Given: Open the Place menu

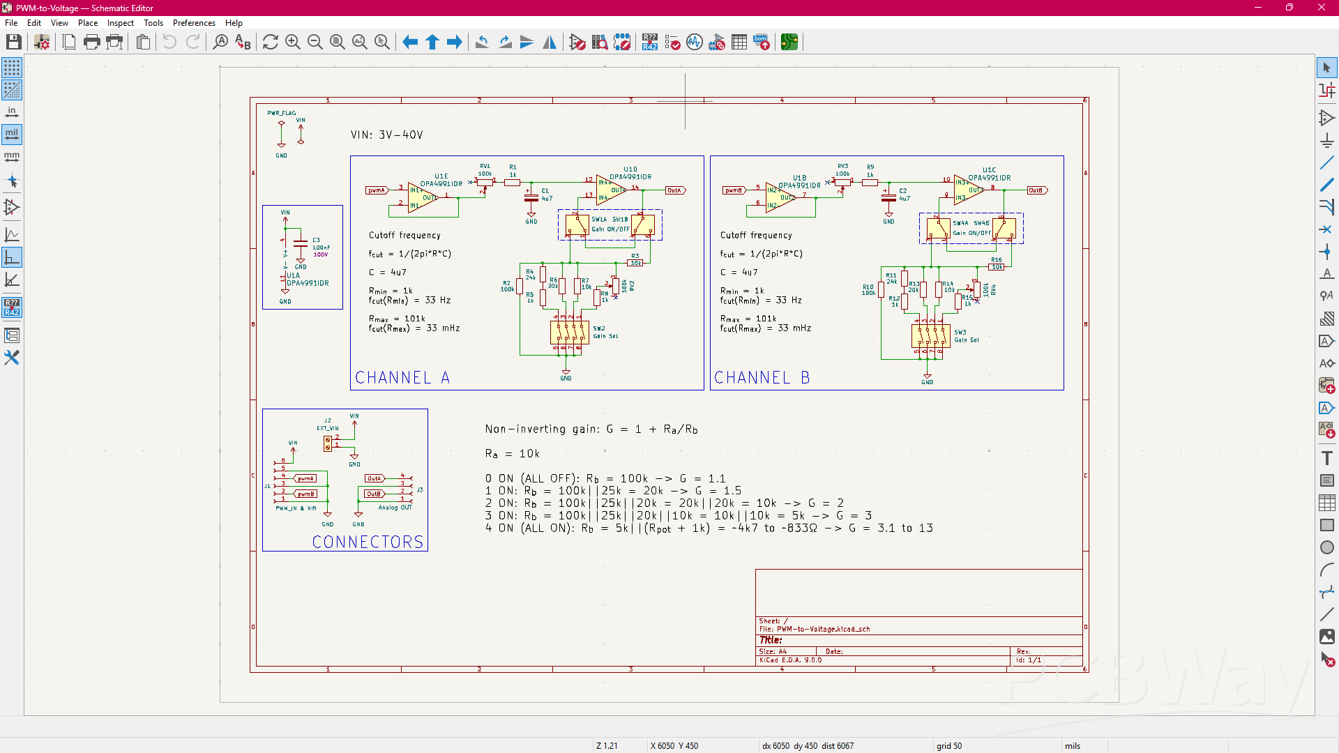Looking at the screenshot, I should [87, 22].
